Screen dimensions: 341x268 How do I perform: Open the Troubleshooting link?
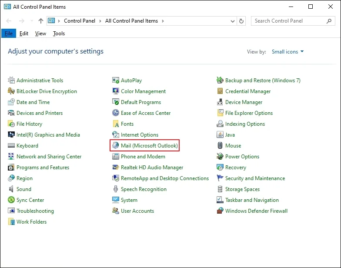pos(35,211)
